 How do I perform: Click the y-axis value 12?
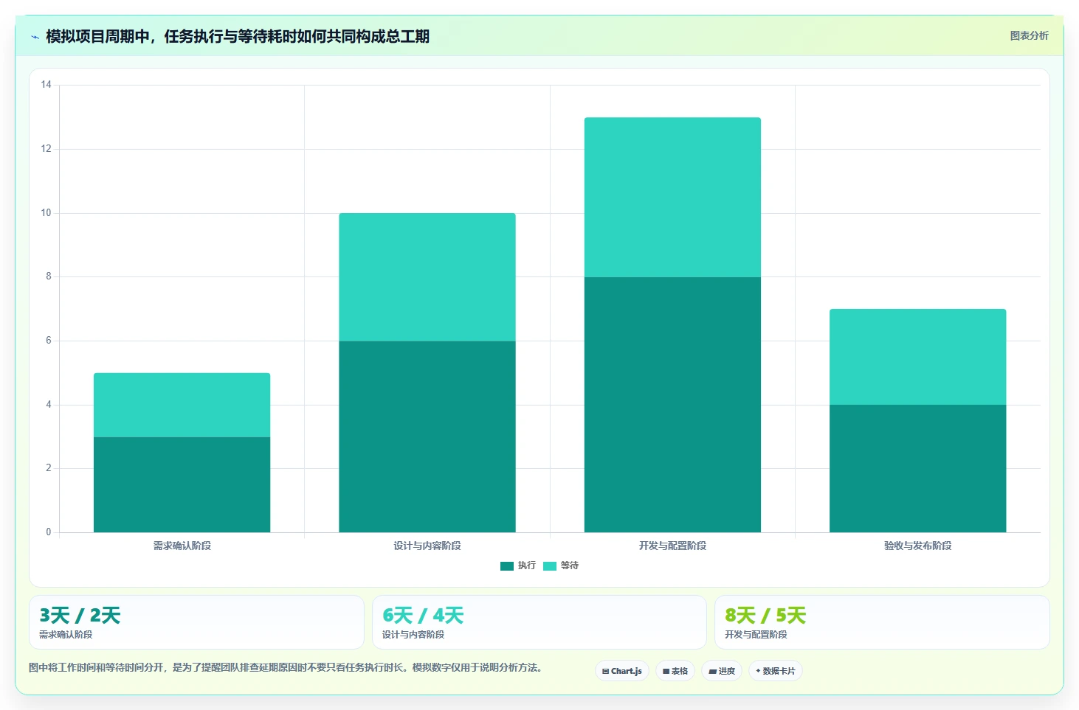point(46,149)
